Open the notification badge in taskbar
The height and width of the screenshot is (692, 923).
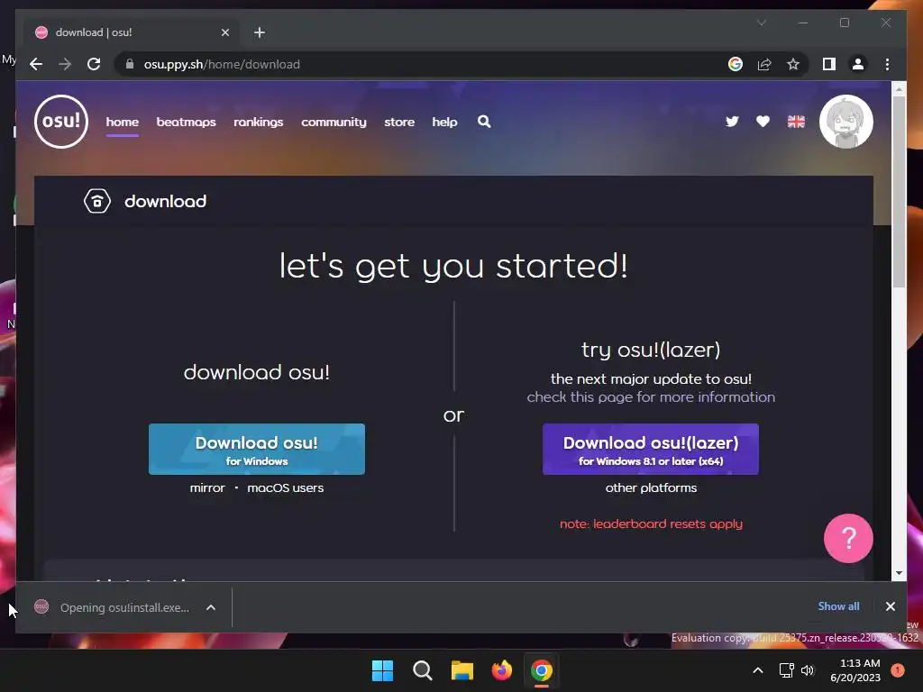pos(898,670)
